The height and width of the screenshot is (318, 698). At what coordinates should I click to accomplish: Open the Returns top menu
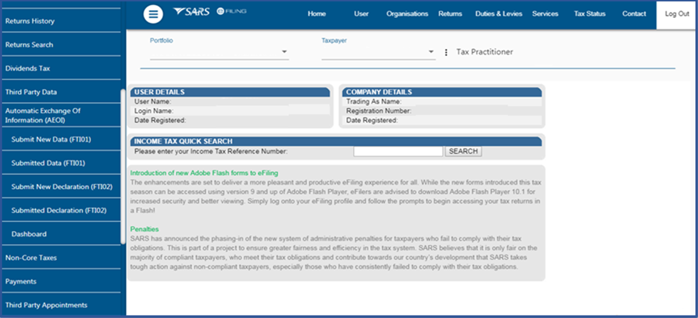450,14
